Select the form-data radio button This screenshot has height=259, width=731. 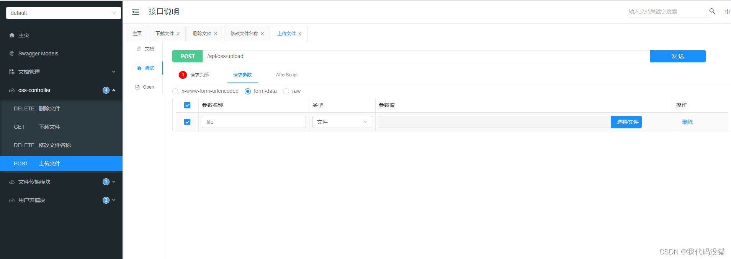(248, 91)
